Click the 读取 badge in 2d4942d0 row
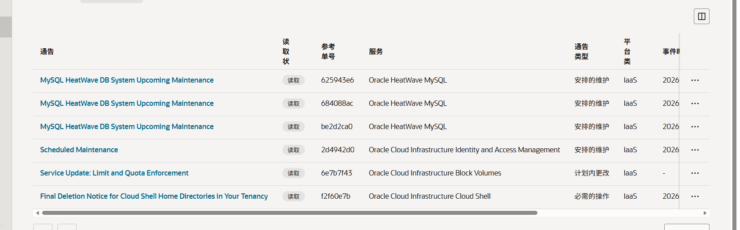Screen dimensions: 740x230 point(294,150)
